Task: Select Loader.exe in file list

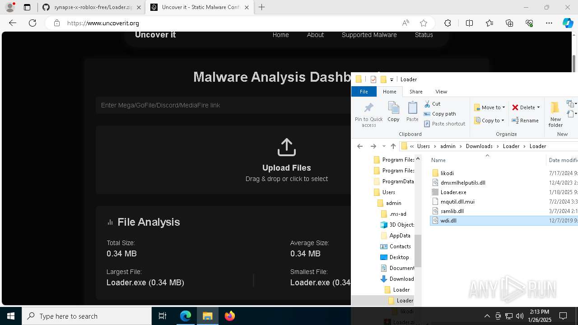Action: point(453,192)
